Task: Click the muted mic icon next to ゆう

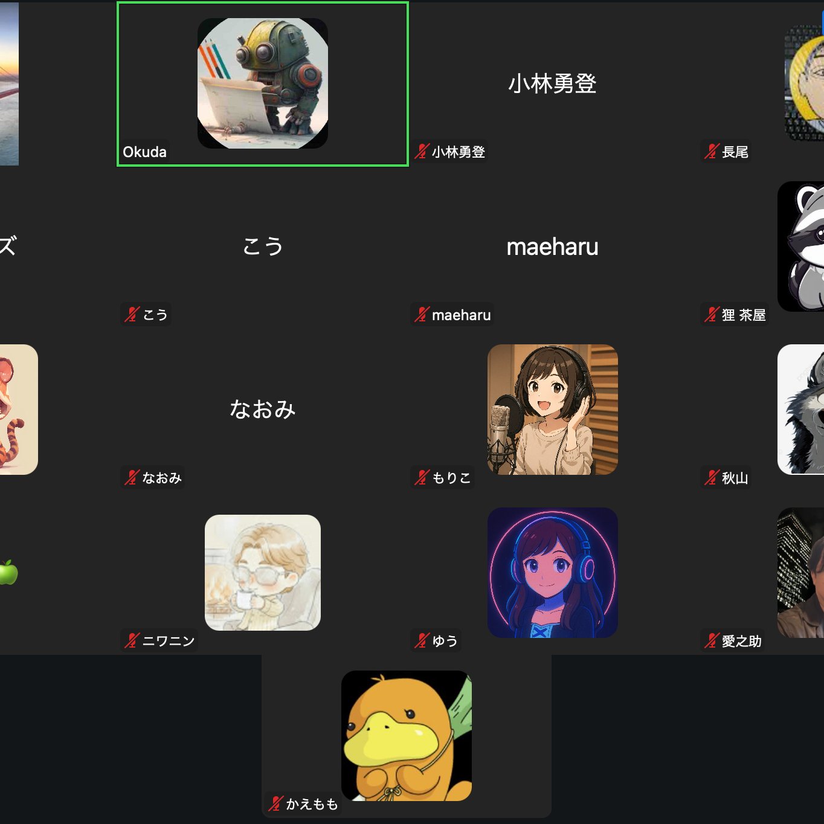Action: 422,641
